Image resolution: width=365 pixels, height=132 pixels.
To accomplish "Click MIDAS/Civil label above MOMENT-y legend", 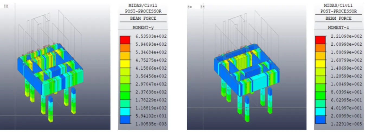I will tap(143, 5).
